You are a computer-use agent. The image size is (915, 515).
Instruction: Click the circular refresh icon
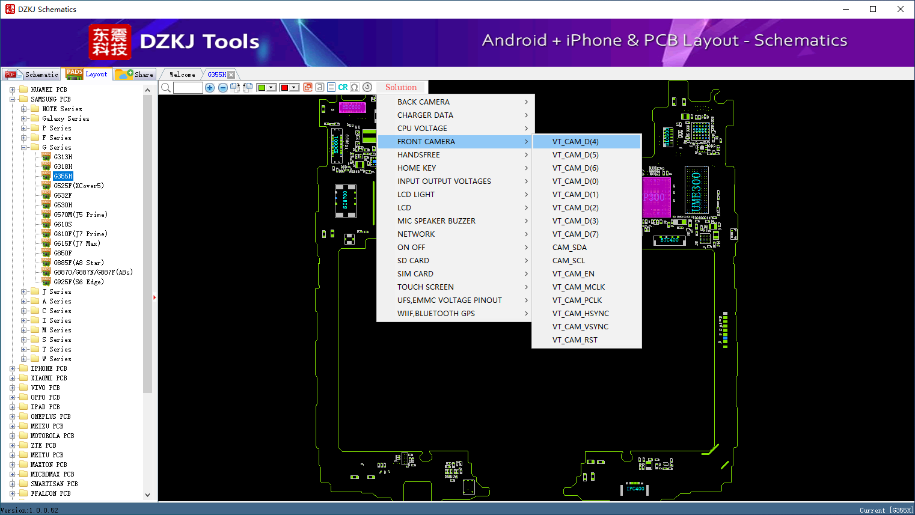click(367, 87)
